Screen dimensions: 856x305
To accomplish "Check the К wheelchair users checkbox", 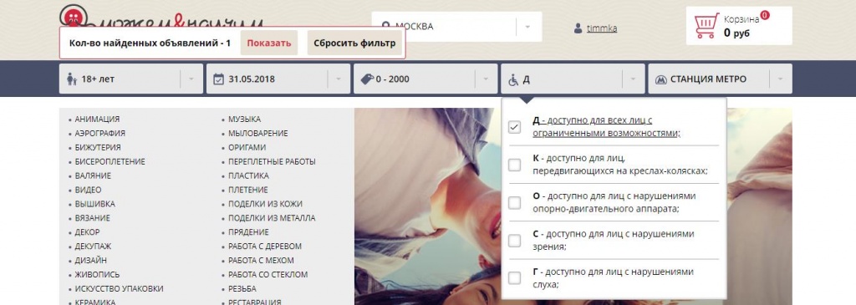I will (x=514, y=165).
